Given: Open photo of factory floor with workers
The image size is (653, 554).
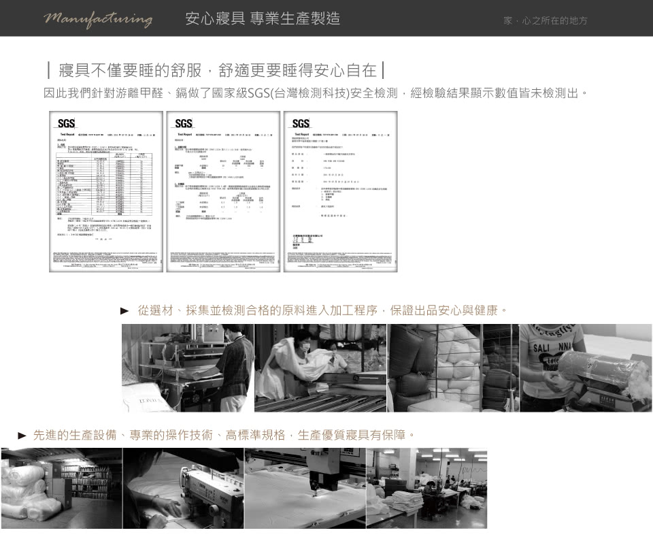Looking at the screenshot, I should tap(426, 488).
